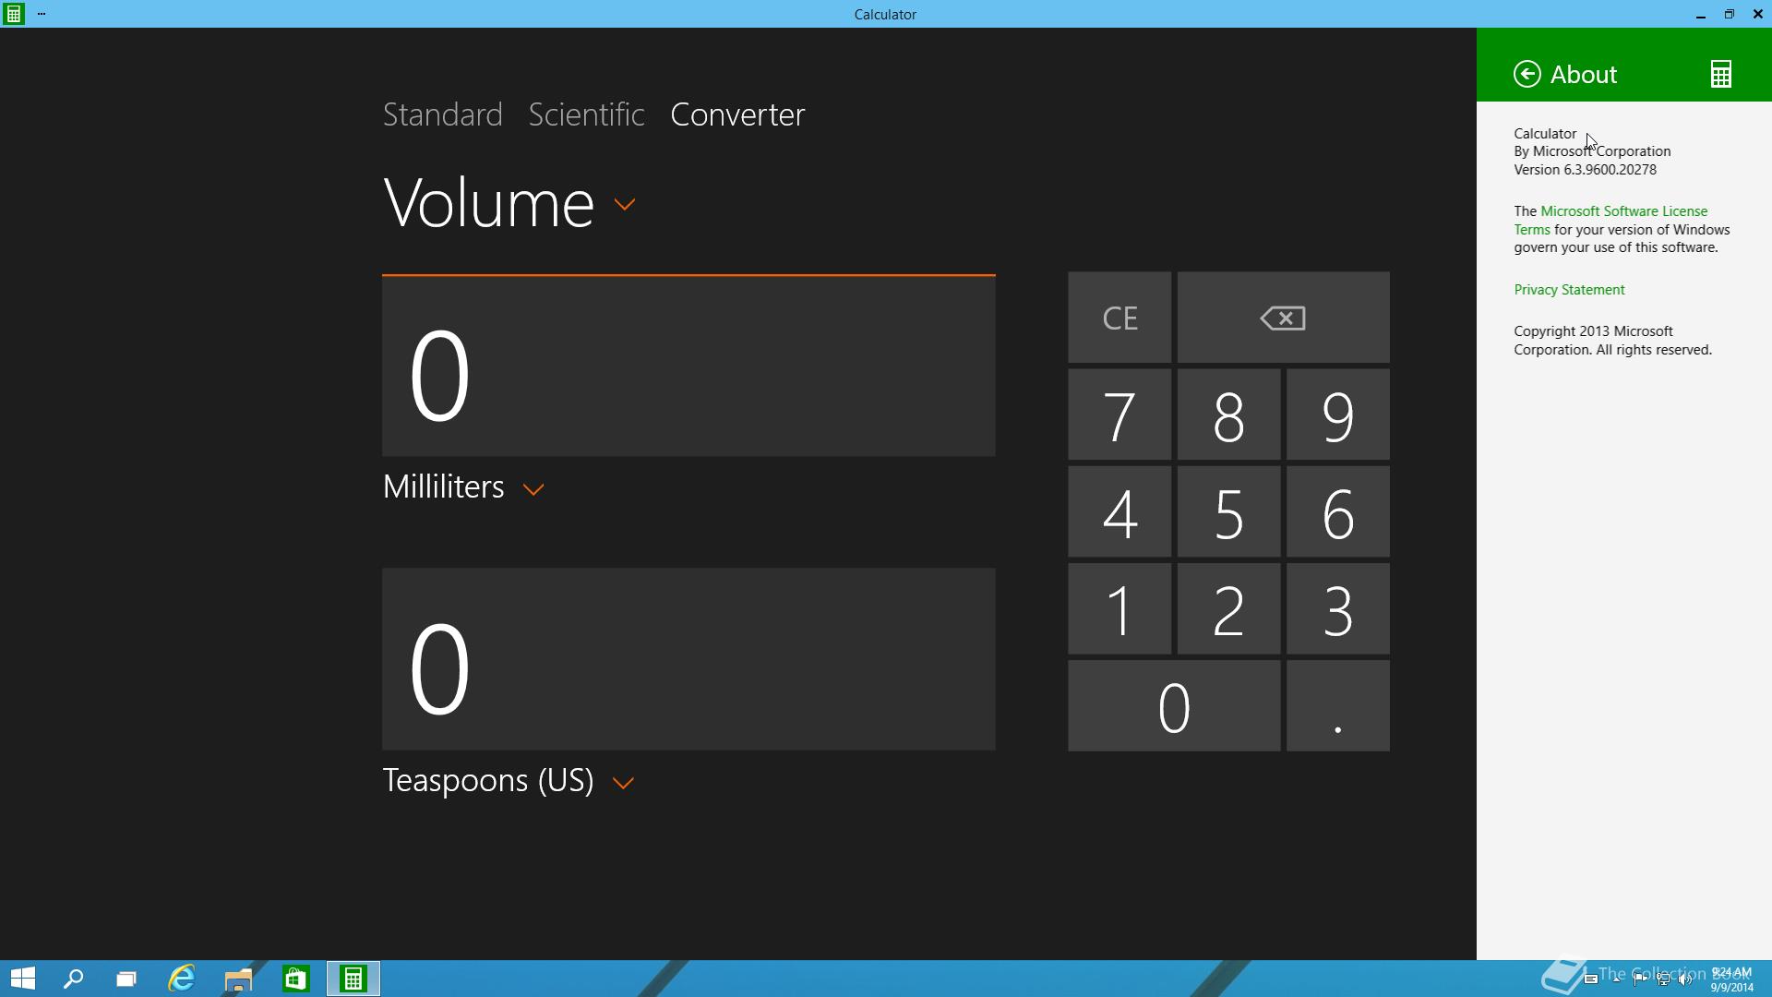The image size is (1772, 997).
Task: Open the touch keyboard tray icon
Action: point(1591,980)
